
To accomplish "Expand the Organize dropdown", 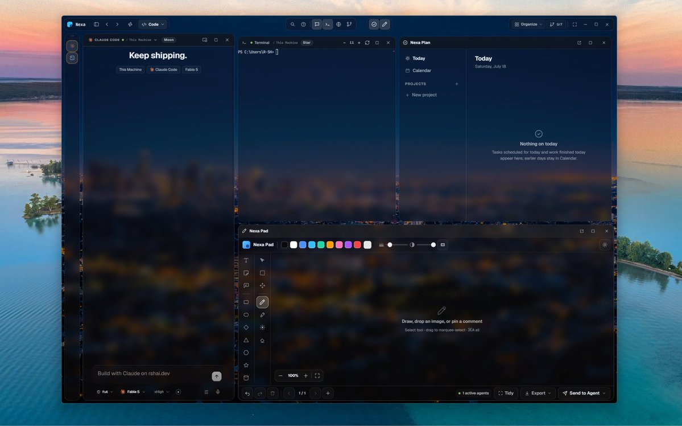I will tap(528, 24).
